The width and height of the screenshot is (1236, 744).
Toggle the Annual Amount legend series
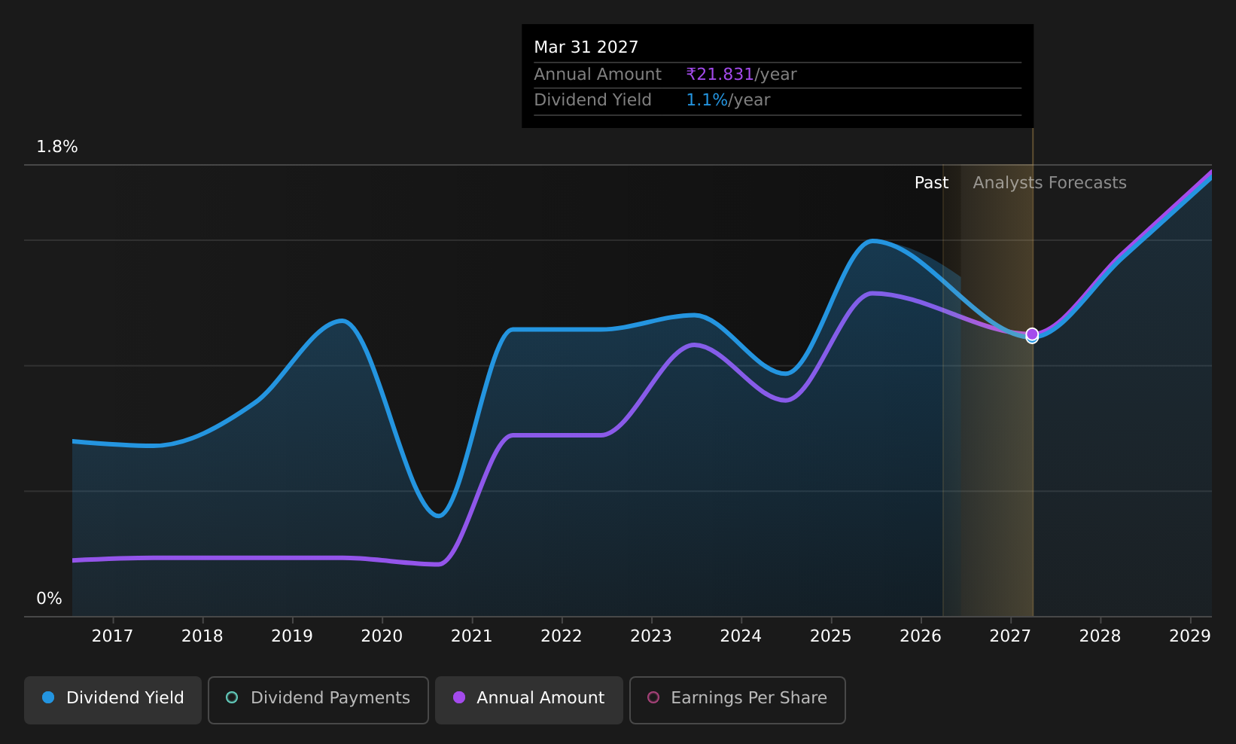[529, 700]
